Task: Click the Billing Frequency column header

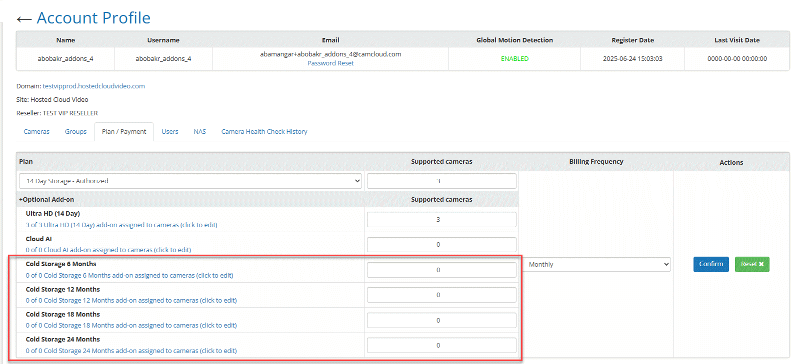Action: pyautogui.click(x=596, y=162)
